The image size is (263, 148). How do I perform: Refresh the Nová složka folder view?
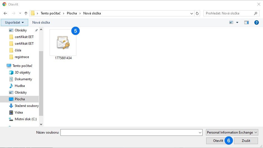pos(197,13)
